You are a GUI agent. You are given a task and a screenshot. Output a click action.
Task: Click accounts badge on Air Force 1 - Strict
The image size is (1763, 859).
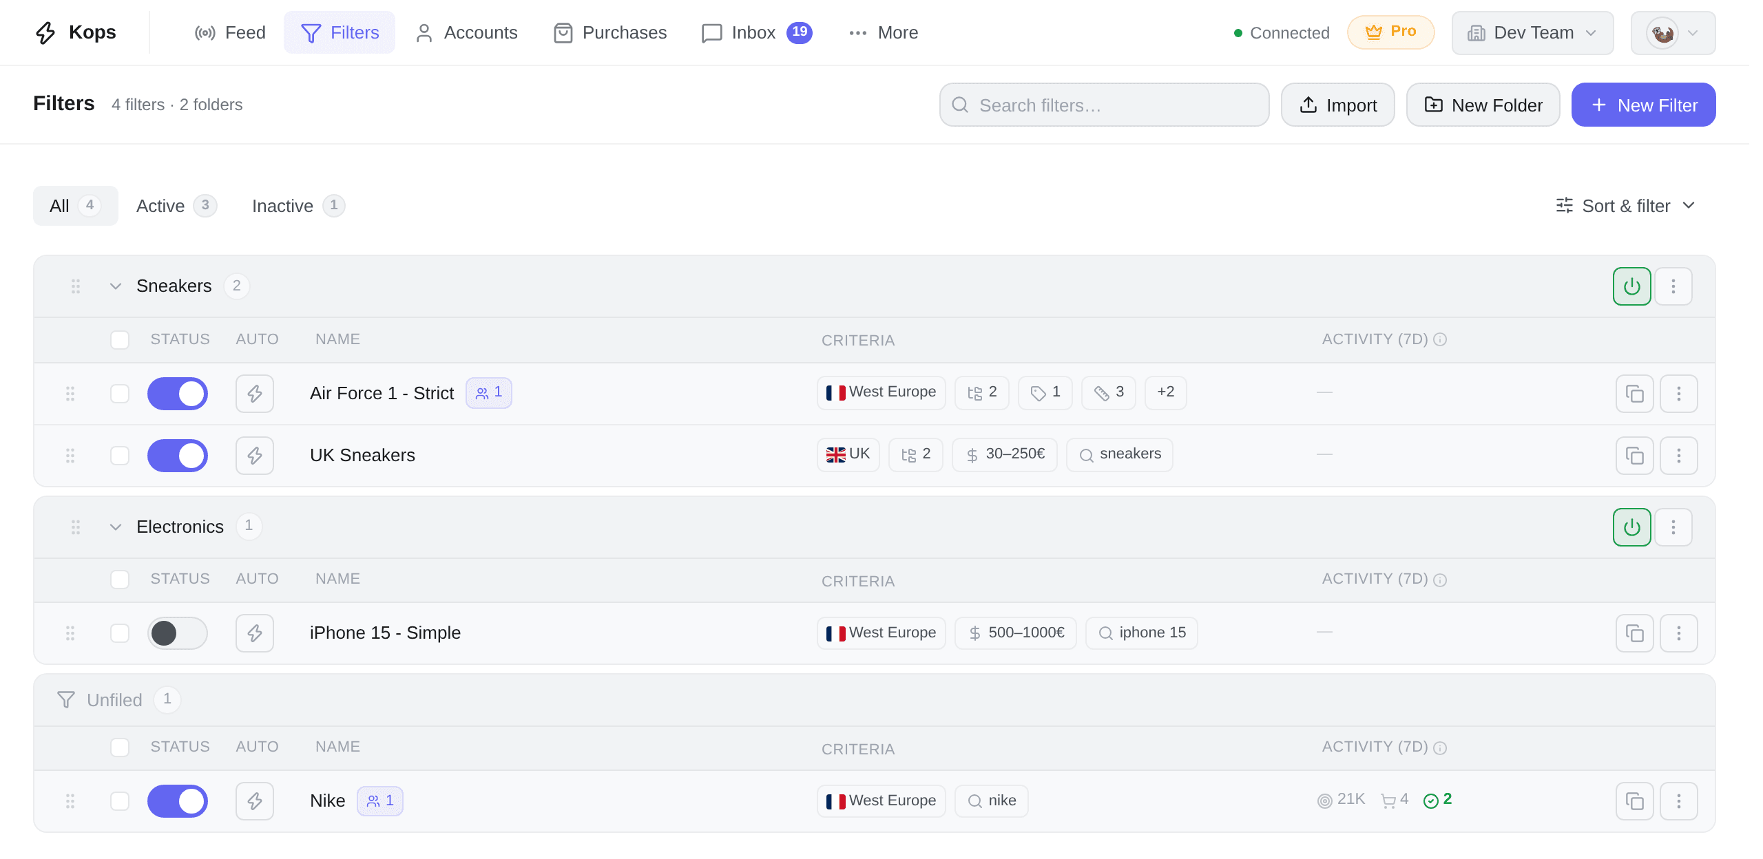click(489, 393)
